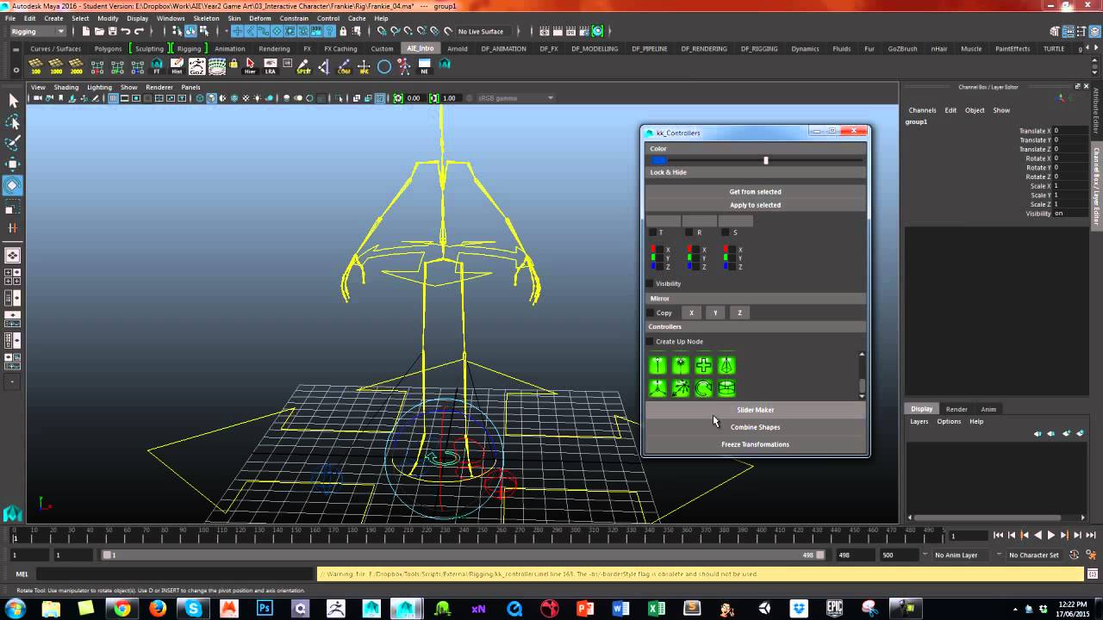Click the Freeze Transformations button

click(x=756, y=444)
